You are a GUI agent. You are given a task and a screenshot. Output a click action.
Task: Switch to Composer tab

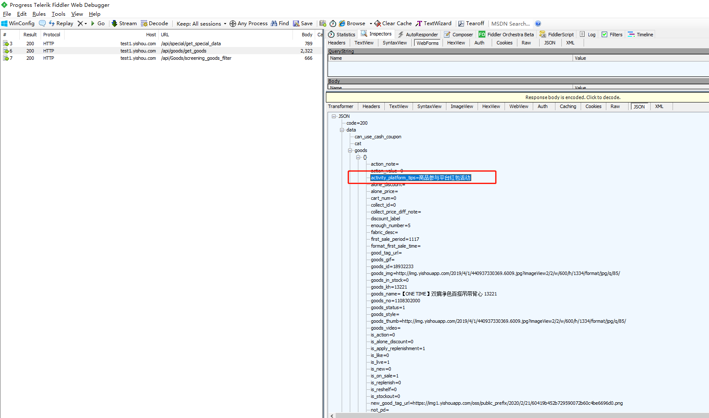tap(458, 35)
